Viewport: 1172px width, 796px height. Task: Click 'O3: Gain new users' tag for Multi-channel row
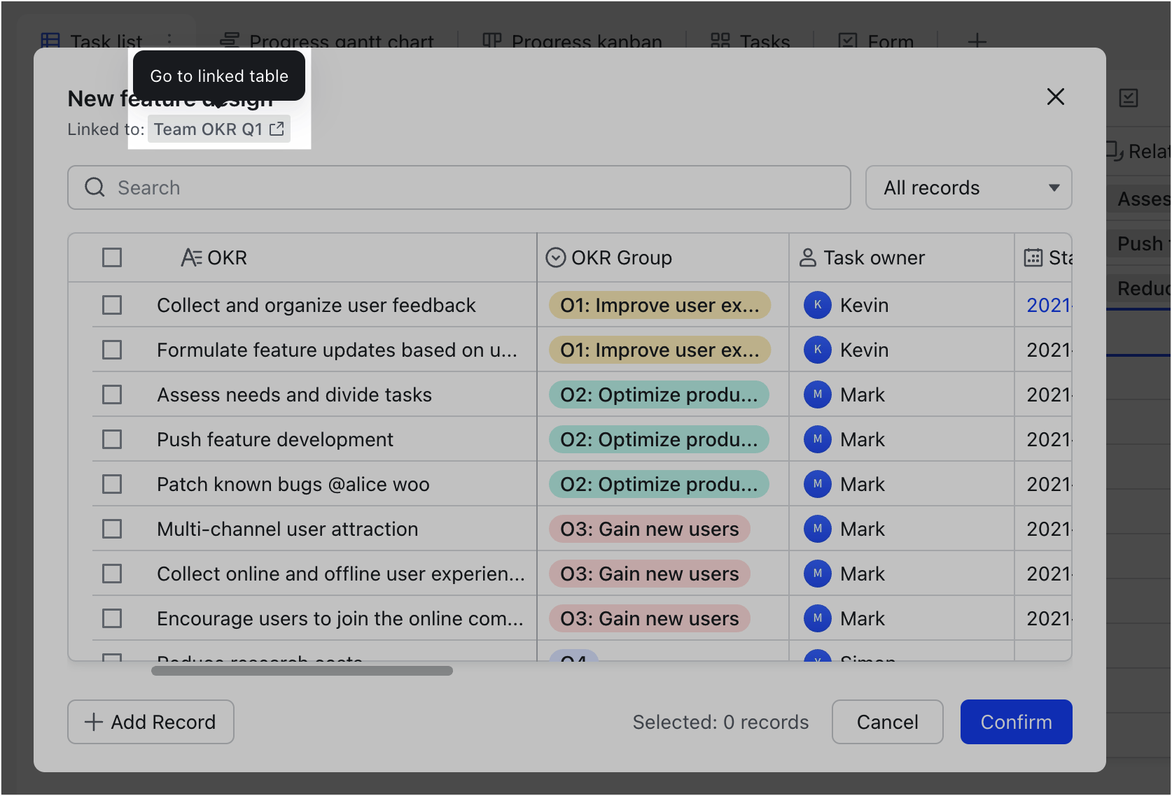coord(649,529)
